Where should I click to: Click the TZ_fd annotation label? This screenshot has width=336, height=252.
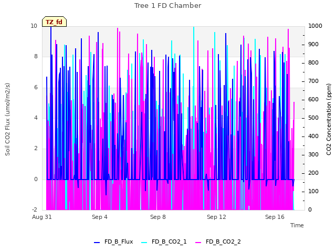[x=54, y=22]
